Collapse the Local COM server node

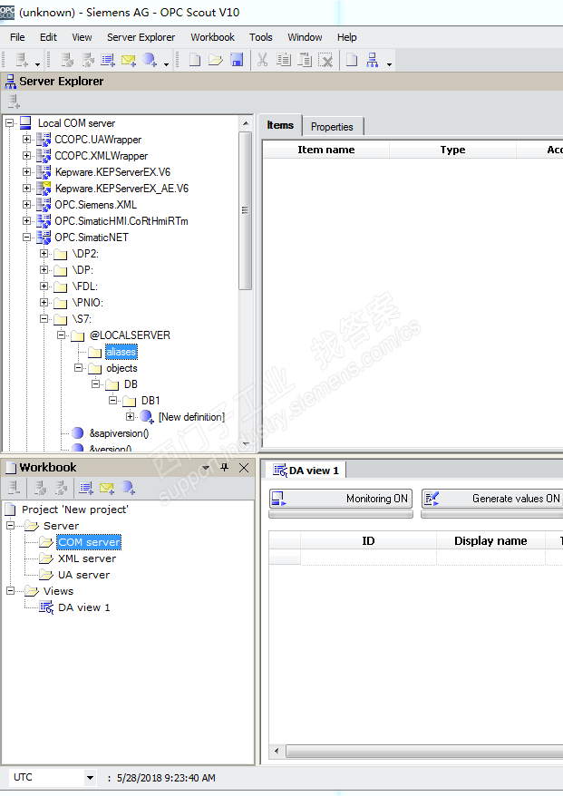[10, 123]
